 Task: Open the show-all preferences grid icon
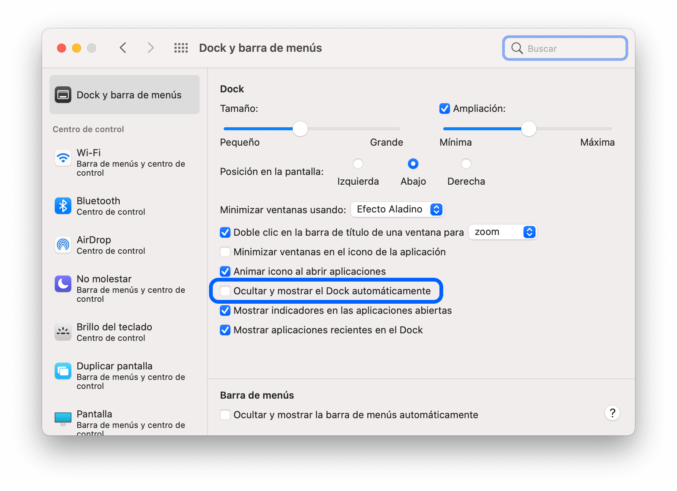tap(181, 48)
